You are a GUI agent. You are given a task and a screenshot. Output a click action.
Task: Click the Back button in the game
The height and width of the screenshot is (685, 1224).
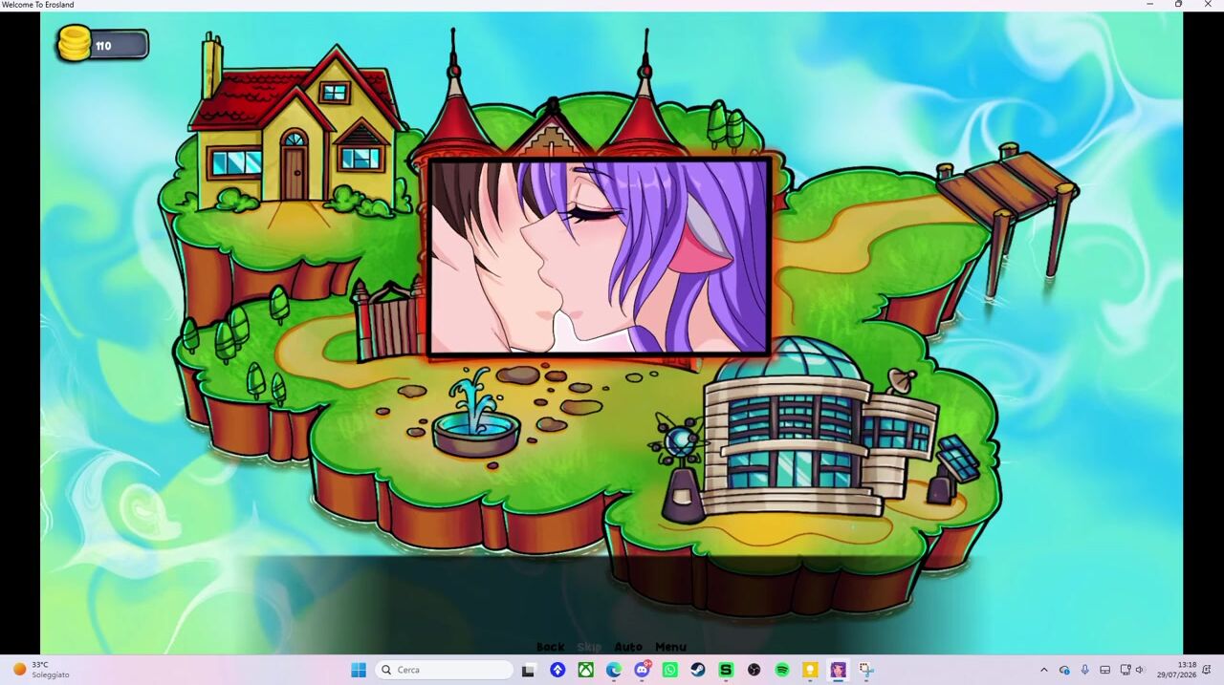coord(550,647)
